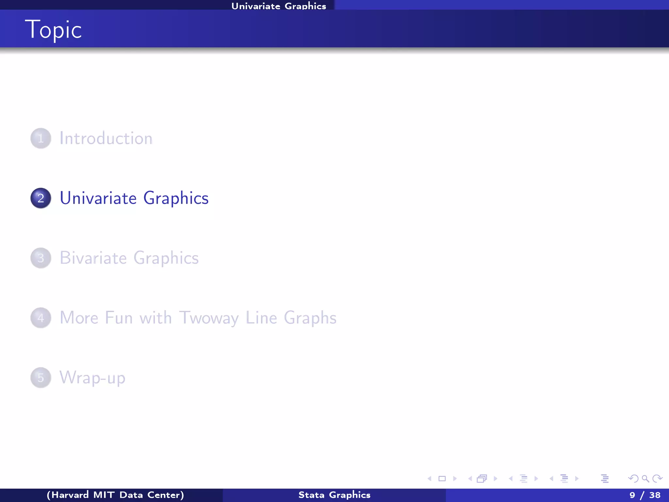The width and height of the screenshot is (669, 502).
Task: Open the Introduction section link
Action: coord(106,138)
